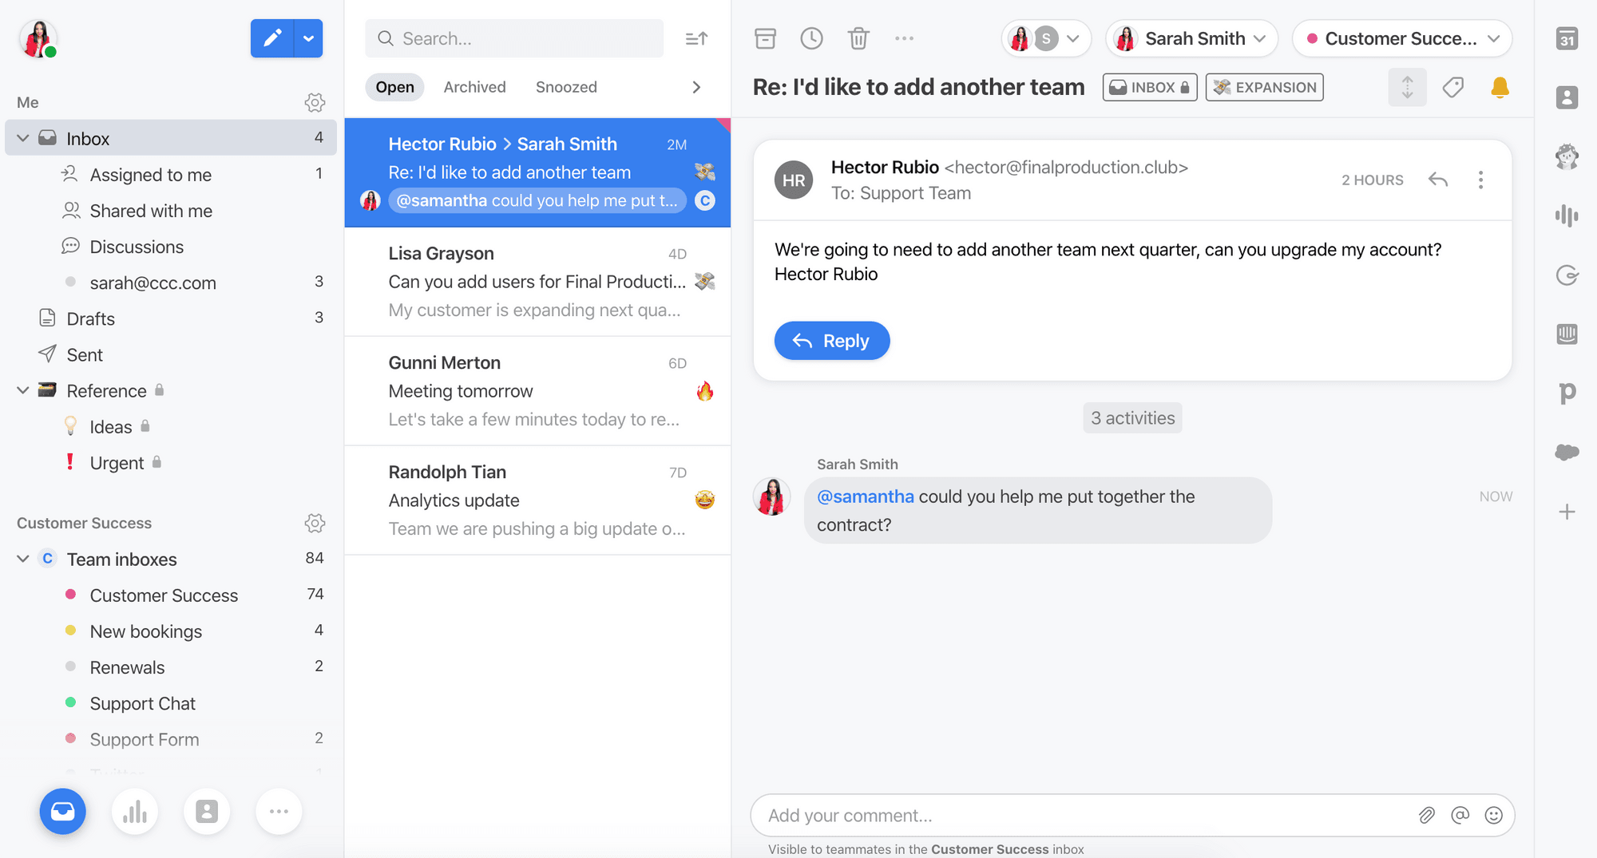
Task: Open the Me section settings gear
Action: tap(315, 102)
